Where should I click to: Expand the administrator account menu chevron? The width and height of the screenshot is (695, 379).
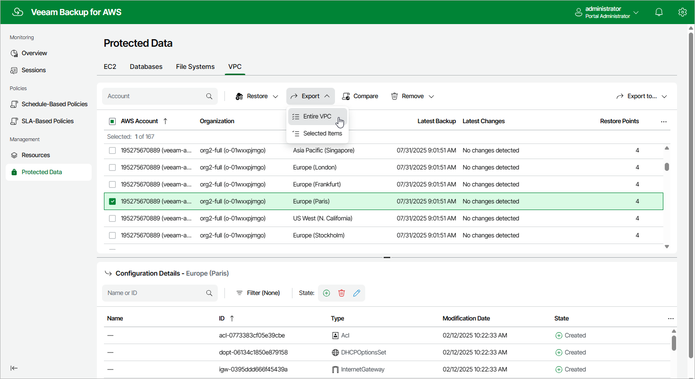pos(636,13)
